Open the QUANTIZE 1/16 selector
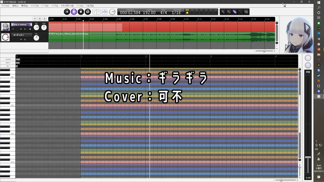Screen dimensions: 324x182 [176, 12]
